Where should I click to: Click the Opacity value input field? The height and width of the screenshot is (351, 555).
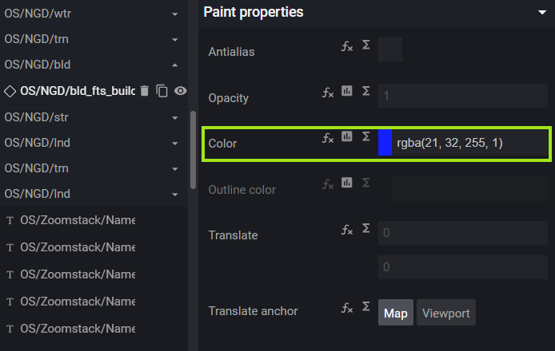click(462, 96)
